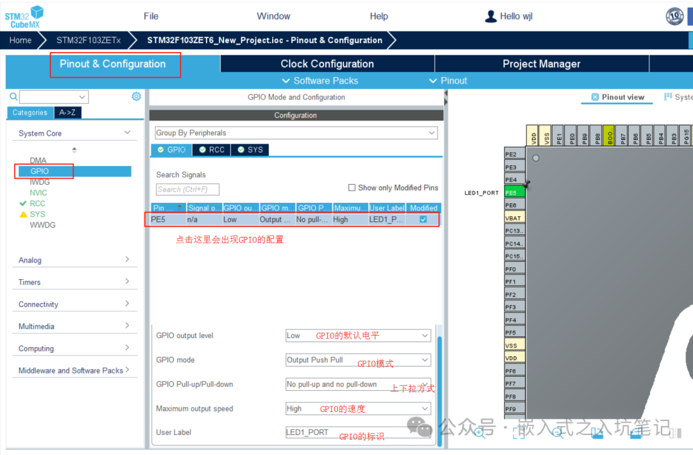Toggle the Modified checkbox in the PE5 row
This screenshot has width=693, height=455.
[x=423, y=219]
